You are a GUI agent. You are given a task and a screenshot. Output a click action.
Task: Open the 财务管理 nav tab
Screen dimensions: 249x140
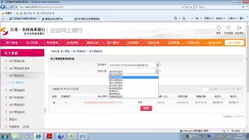[x=52, y=43]
